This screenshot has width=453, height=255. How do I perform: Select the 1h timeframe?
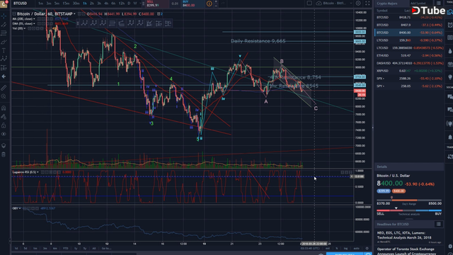[85, 4]
